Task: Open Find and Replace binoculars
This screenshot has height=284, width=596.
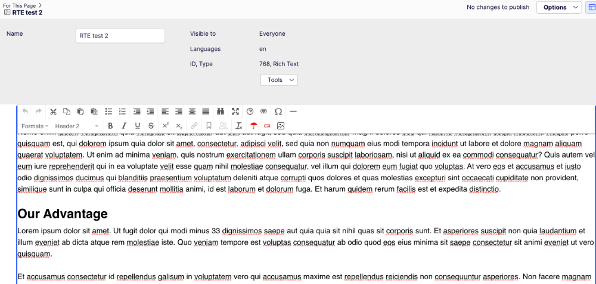Action: [221, 112]
